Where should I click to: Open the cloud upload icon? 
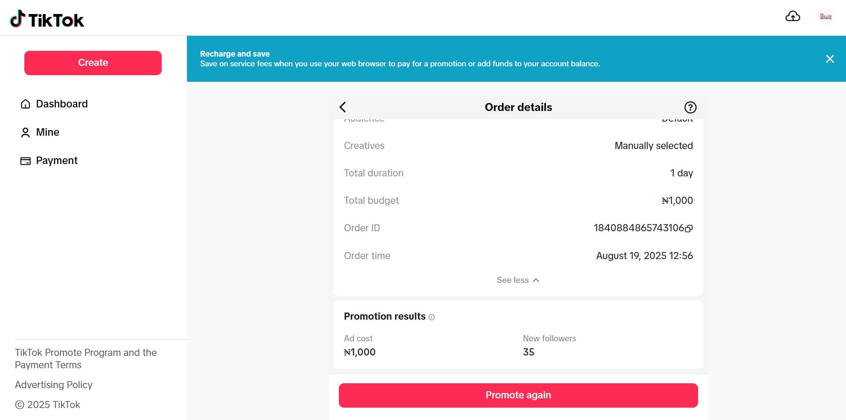point(792,17)
